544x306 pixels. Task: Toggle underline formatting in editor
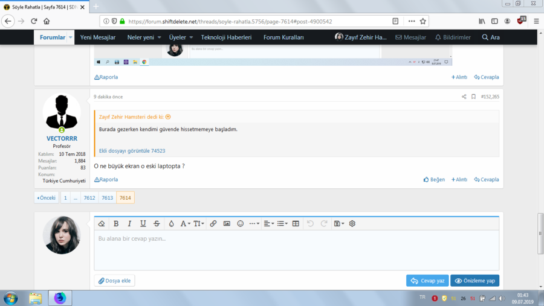coord(143,223)
